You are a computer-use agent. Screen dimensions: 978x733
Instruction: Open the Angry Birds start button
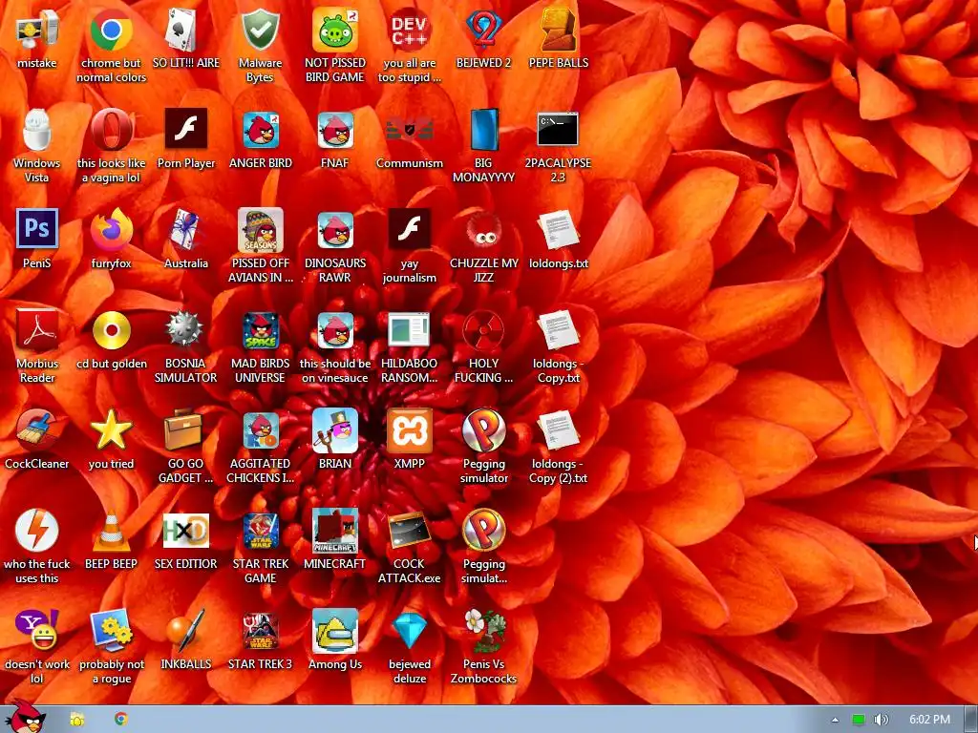25,718
